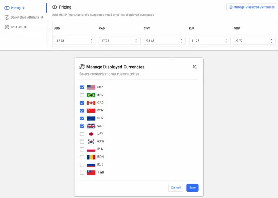Click the United States flag icon
The height and width of the screenshot is (198, 278).
[x=91, y=87]
